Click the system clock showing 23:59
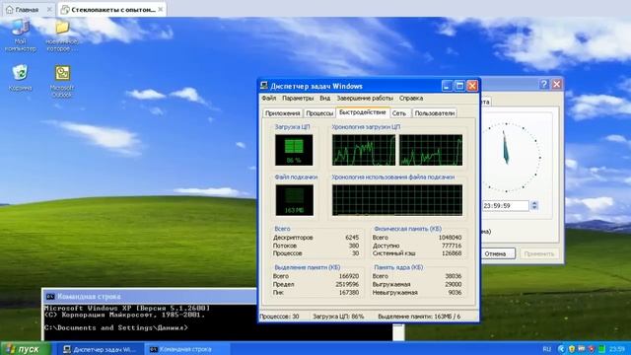This screenshot has width=631, height=355. pyautogui.click(x=617, y=349)
